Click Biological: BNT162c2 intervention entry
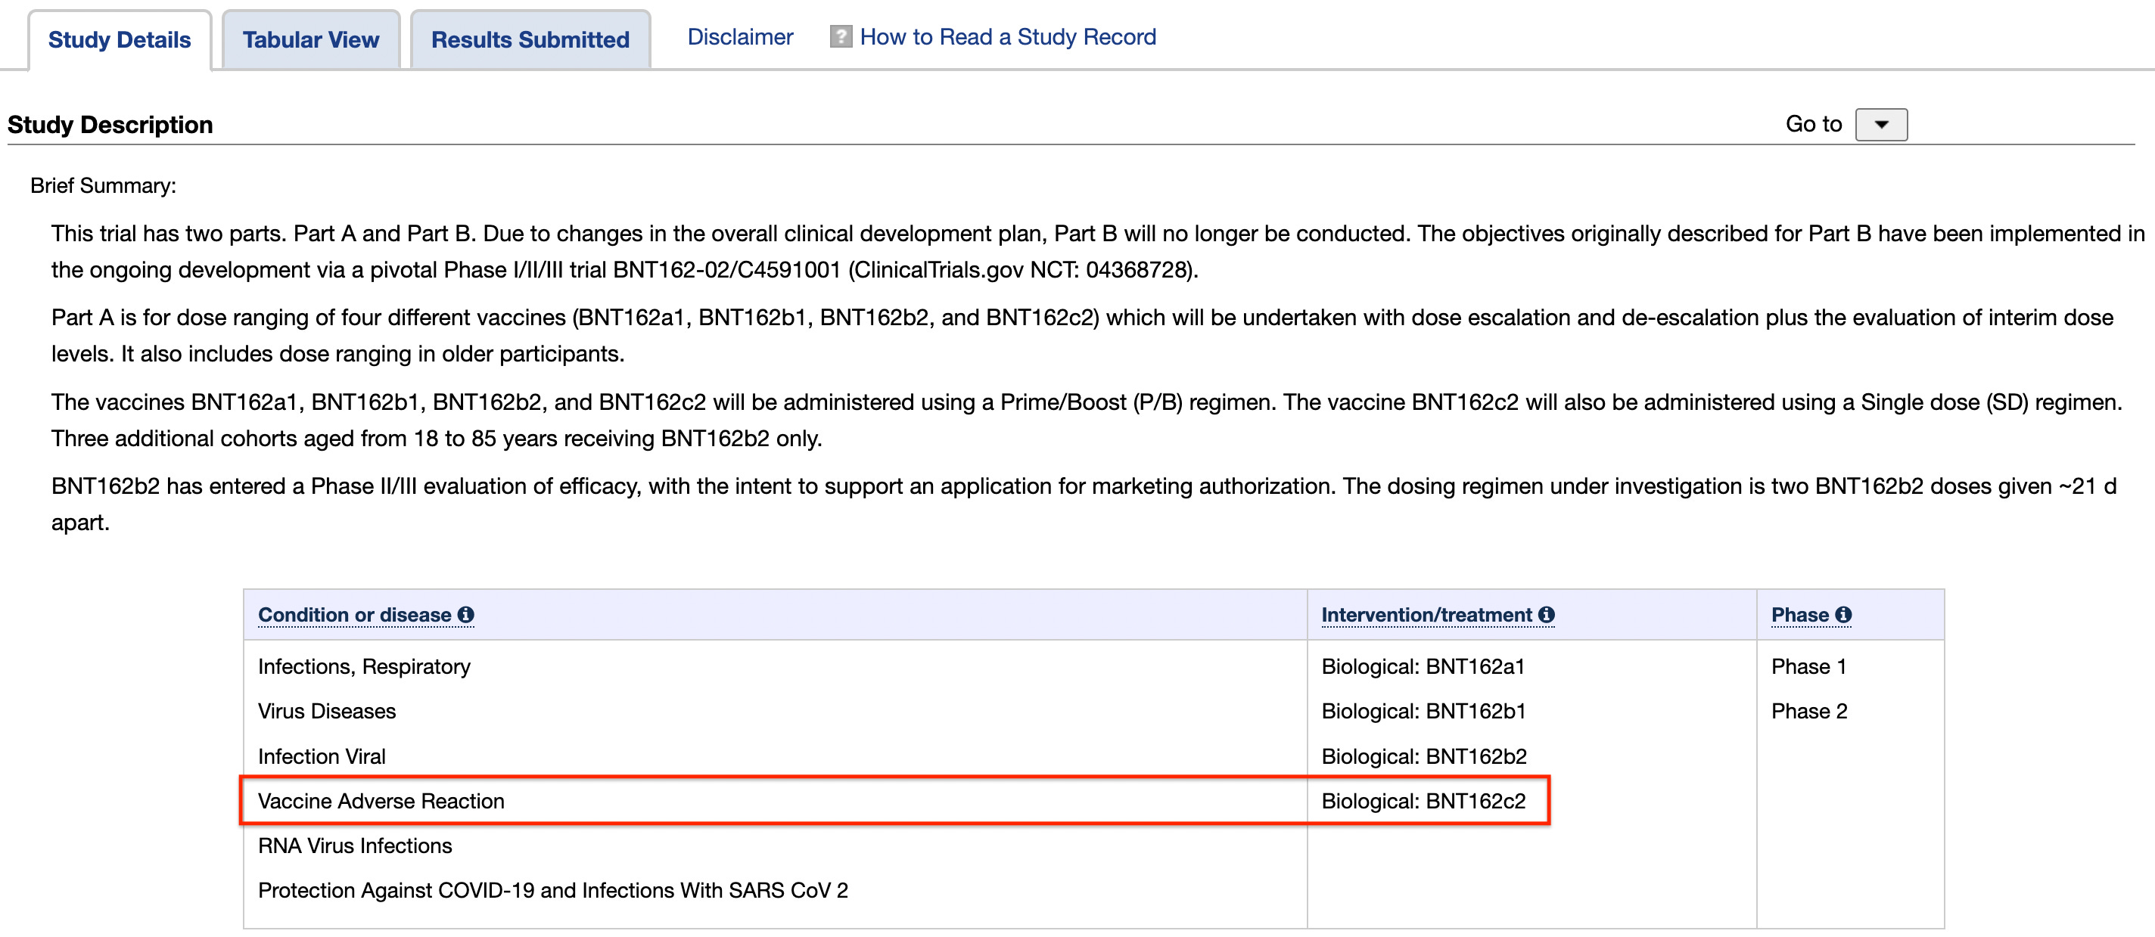Screen dimensions: 2155x937 1423,801
